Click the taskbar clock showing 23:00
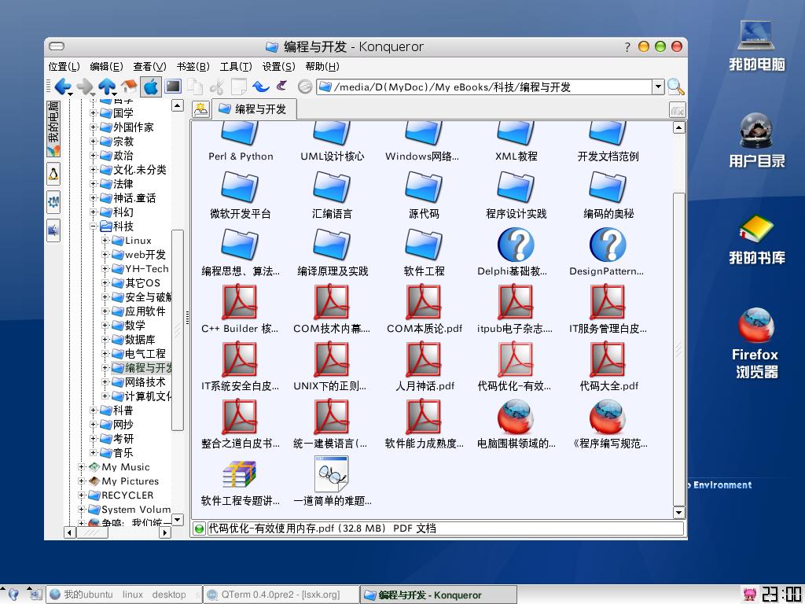This screenshot has width=805, height=604. (781, 595)
